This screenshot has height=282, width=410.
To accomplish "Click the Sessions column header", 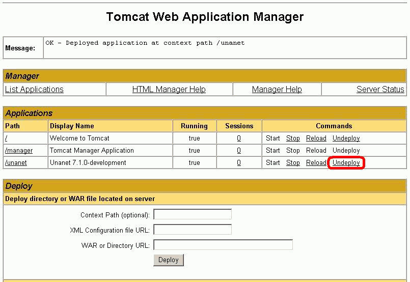I will point(239,126).
